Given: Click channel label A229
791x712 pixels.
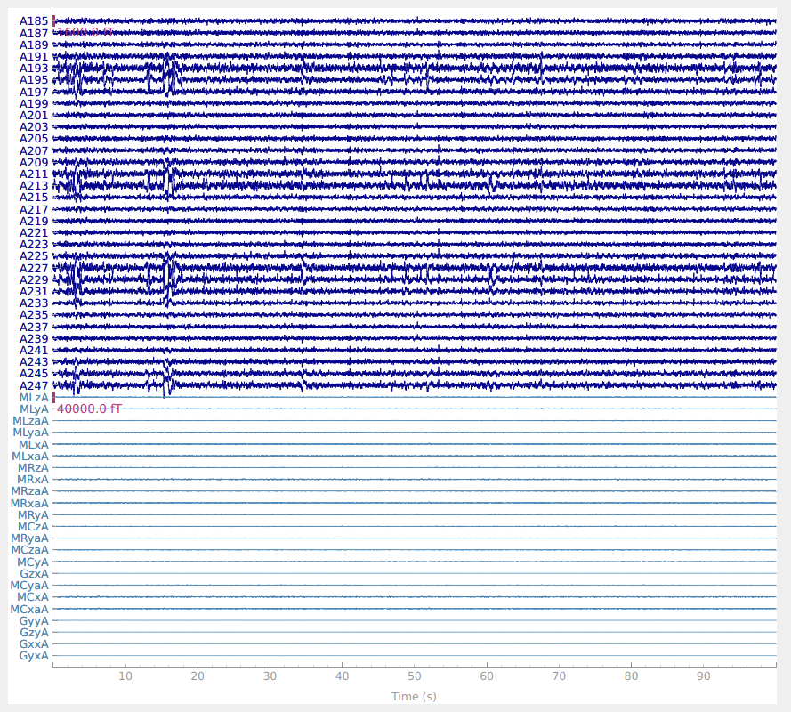Looking at the screenshot, I should pyautogui.click(x=34, y=279).
